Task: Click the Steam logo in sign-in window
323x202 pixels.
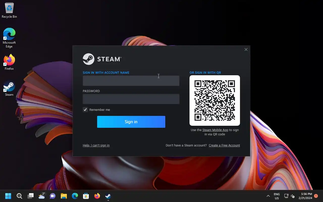Action: (102, 59)
